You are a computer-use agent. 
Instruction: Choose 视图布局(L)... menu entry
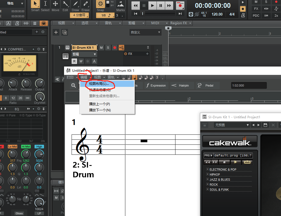(107, 84)
